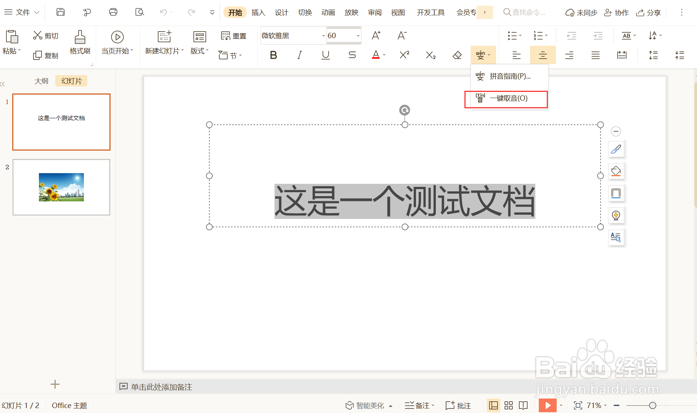The width and height of the screenshot is (697, 413).
Task: Click the 协作 collaborate button
Action: coord(617,13)
